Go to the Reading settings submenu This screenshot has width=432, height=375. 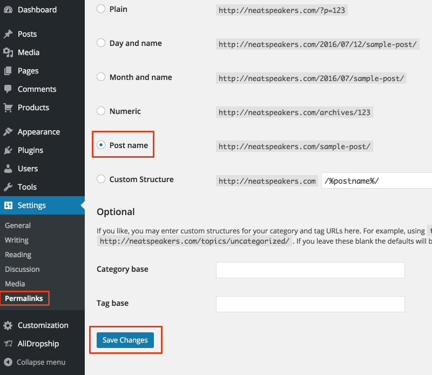(x=18, y=255)
